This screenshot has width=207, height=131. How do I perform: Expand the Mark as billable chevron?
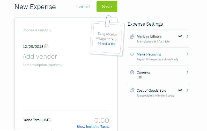click(188, 37)
